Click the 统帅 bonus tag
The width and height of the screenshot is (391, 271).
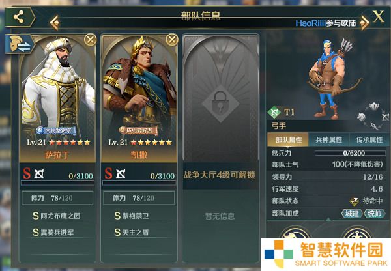pos(374,214)
